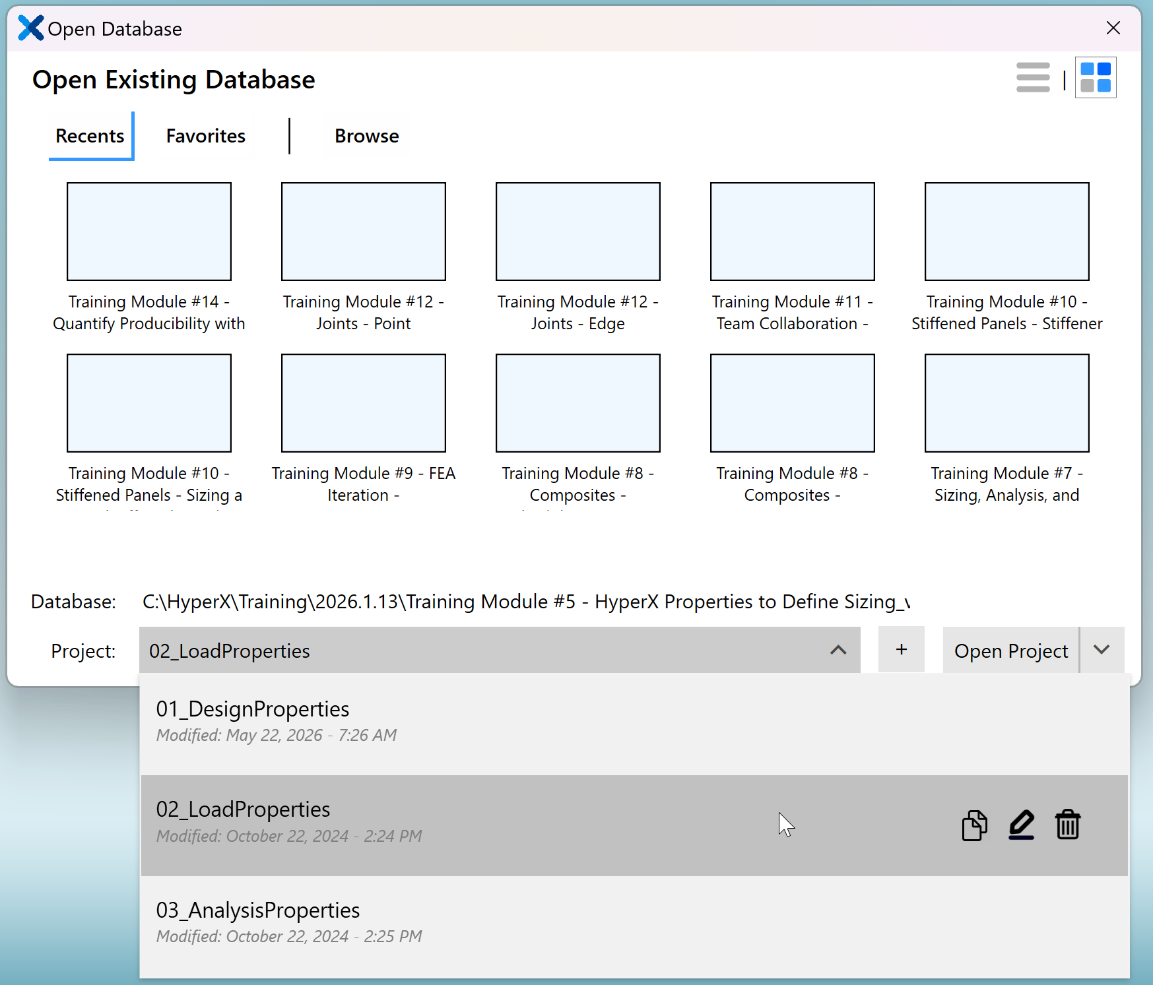Delete 02_LoadProperties with the trash icon
This screenshot has height=985, width=1153.
pyautogui.click(x=1067, y=825)
